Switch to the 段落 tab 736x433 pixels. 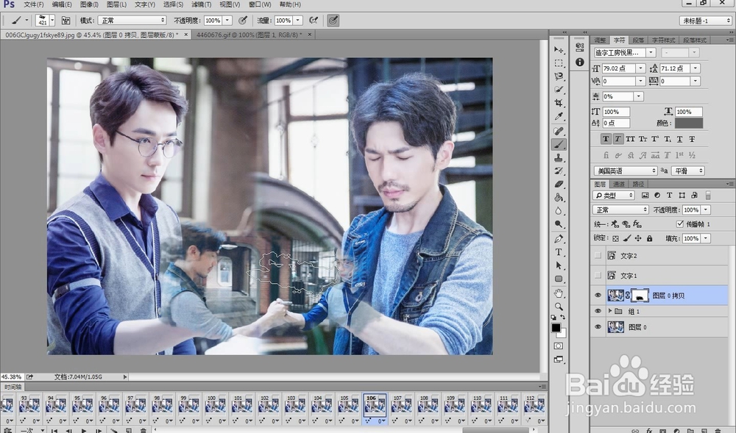(638, 40)
